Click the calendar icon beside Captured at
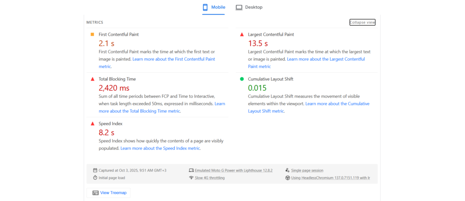465x201 pixels. click(95, 170)
